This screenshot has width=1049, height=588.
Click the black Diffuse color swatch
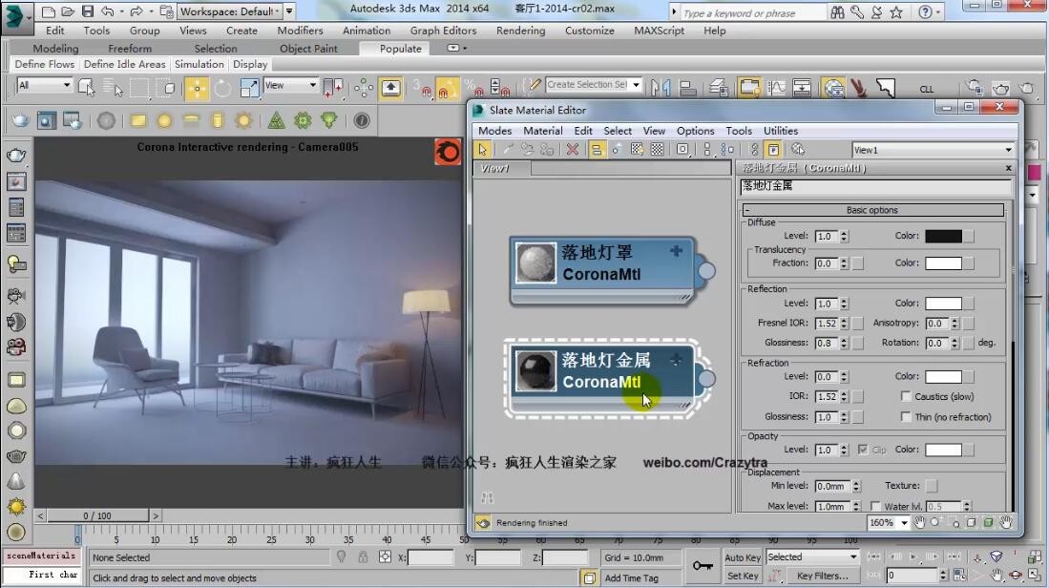pos(943,236)
